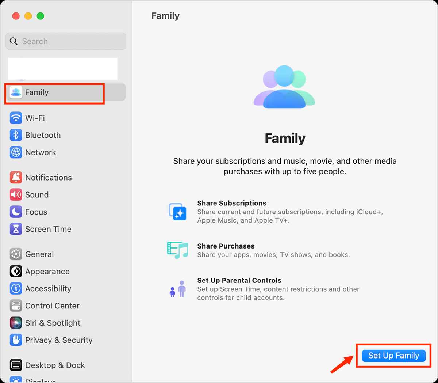The image size is (438, 383).
Task: Click the yellow minimize window button
Action: point(28,16)
